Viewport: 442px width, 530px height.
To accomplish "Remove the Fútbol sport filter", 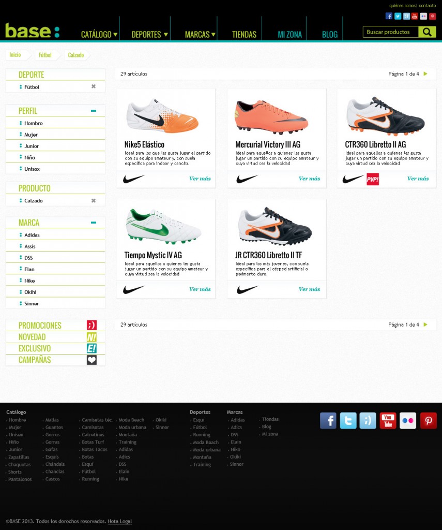I will tap(94, 86).
